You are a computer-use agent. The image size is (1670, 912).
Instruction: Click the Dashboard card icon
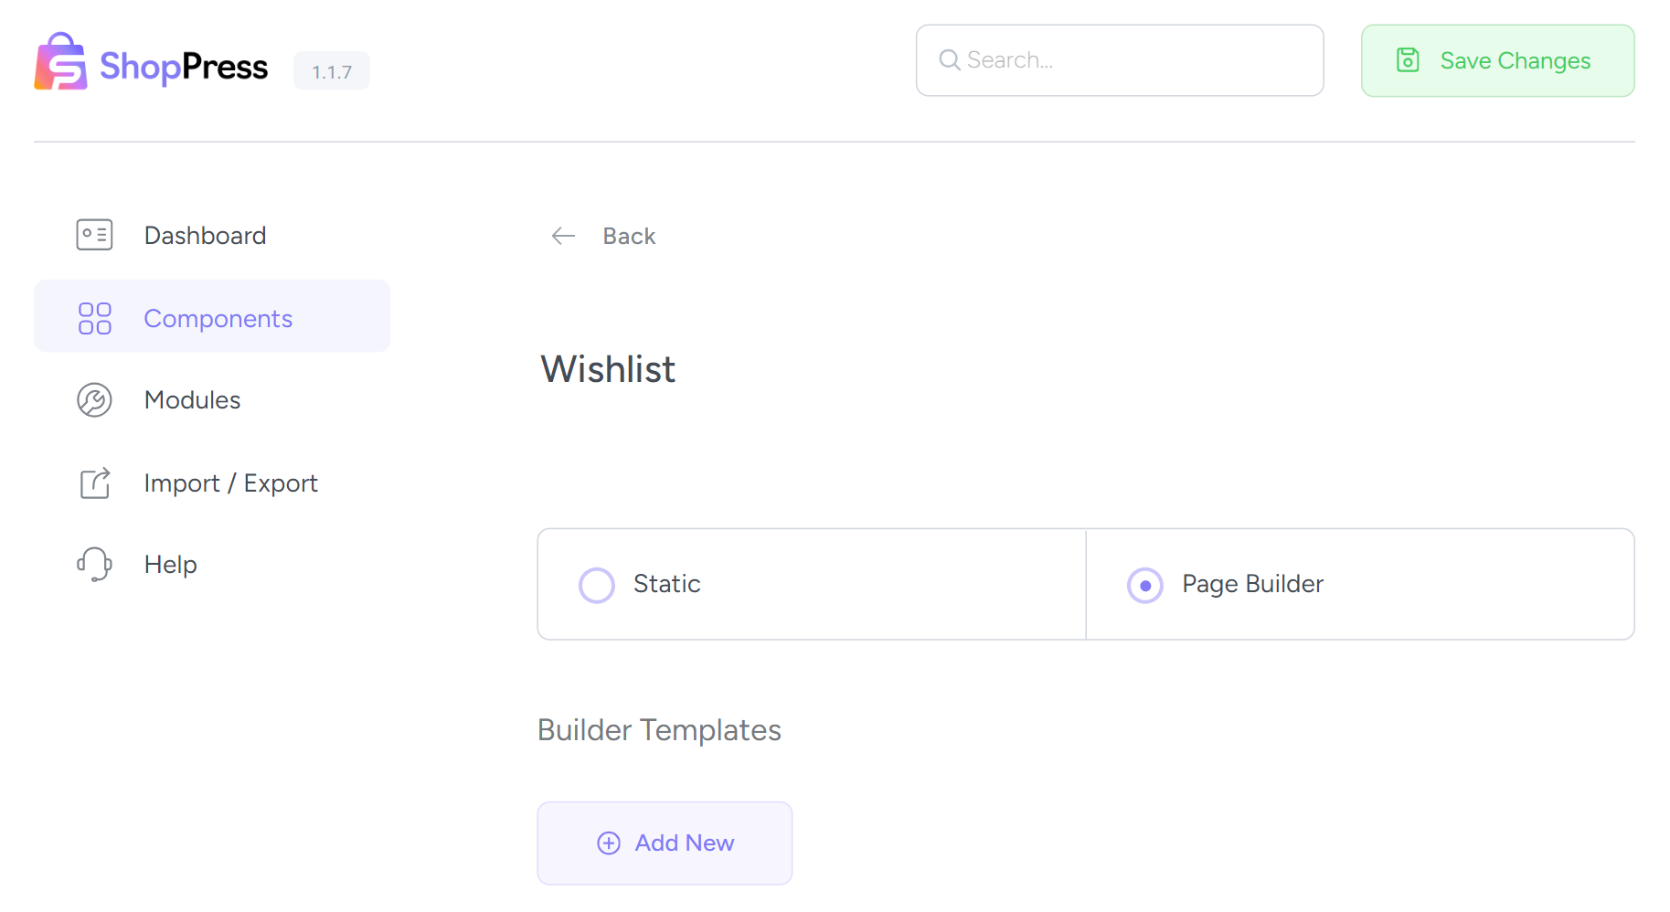[94, 235]
